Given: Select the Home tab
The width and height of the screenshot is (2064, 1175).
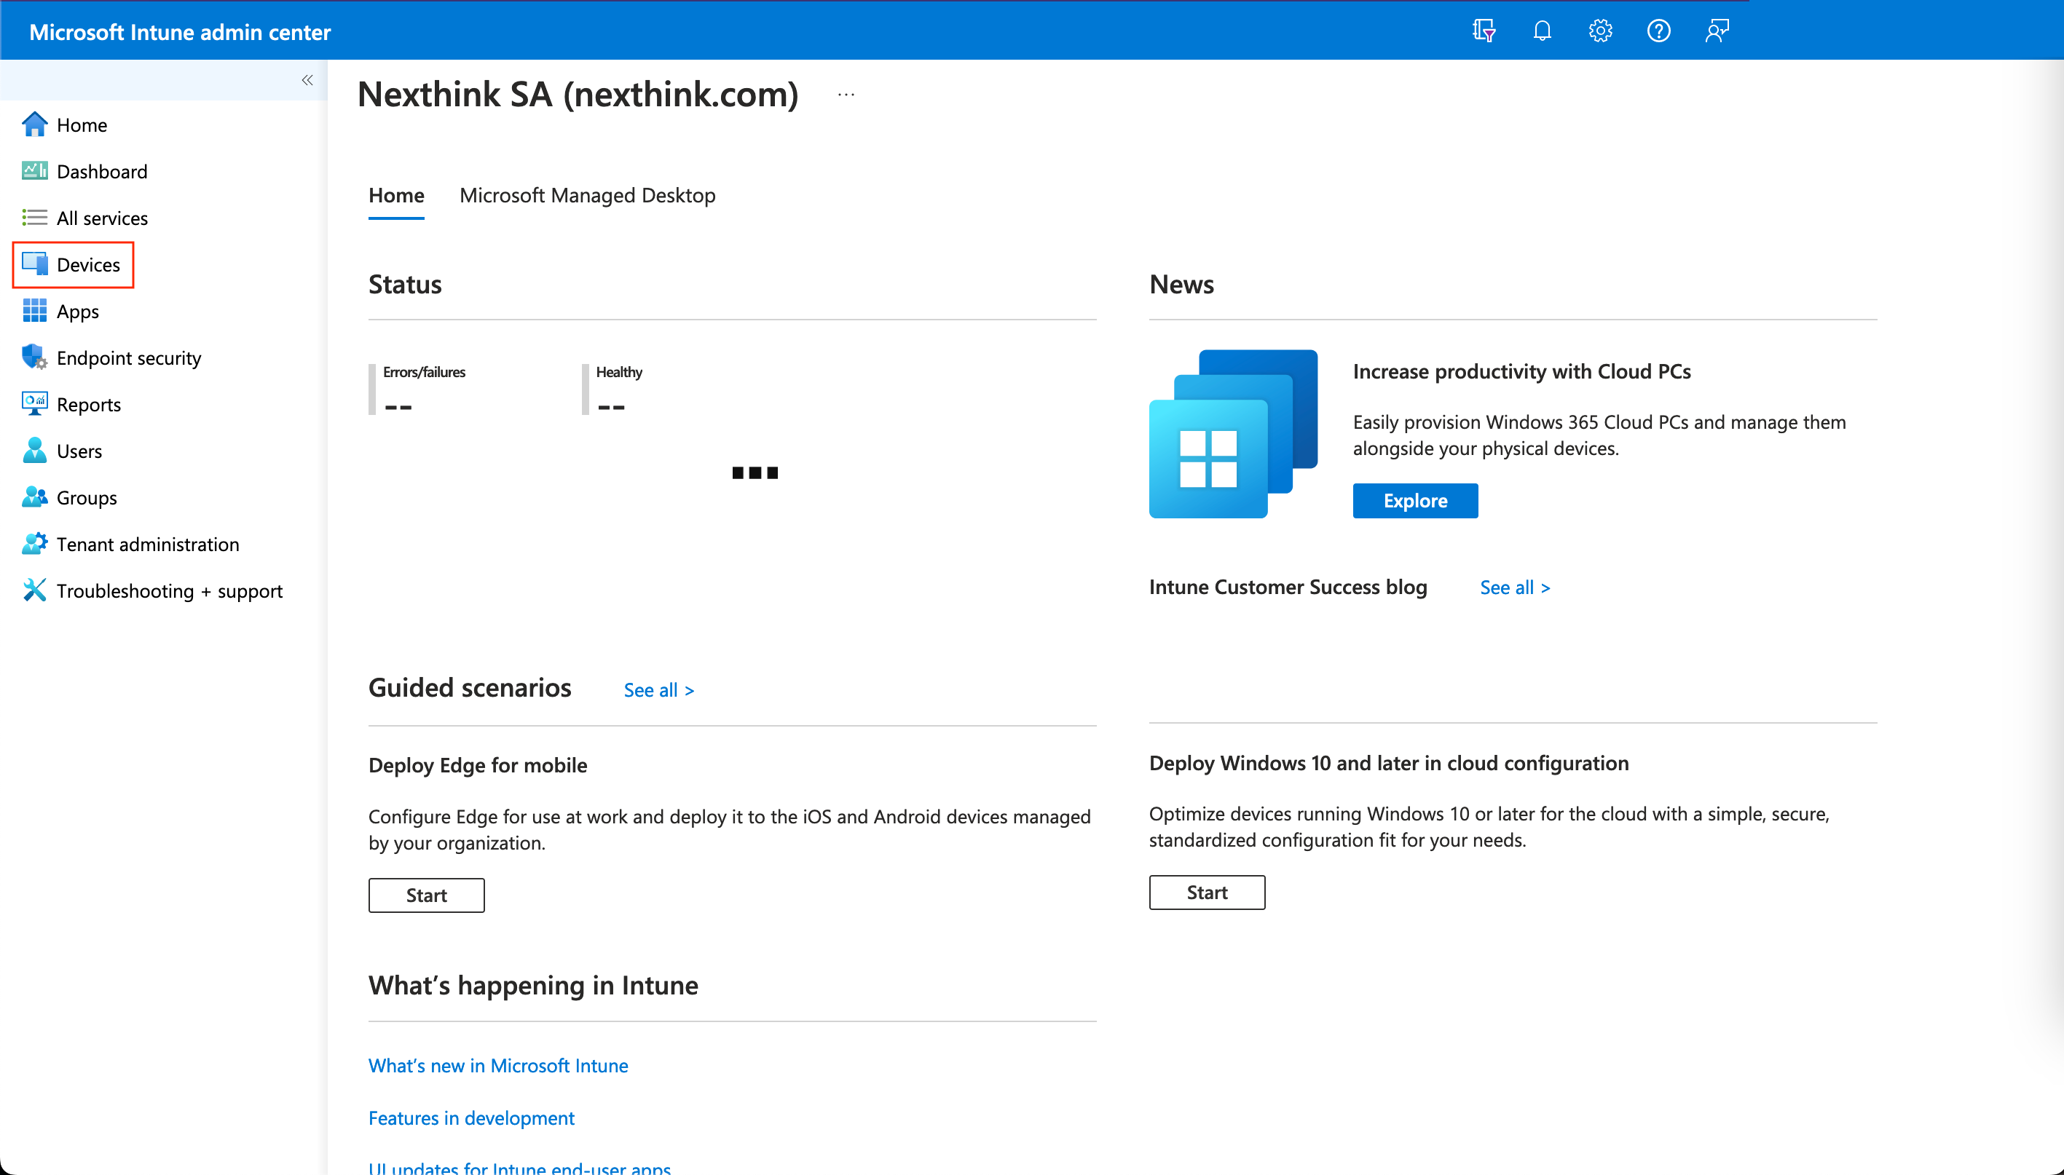Looking at the screenshot, I should (395, 195).
